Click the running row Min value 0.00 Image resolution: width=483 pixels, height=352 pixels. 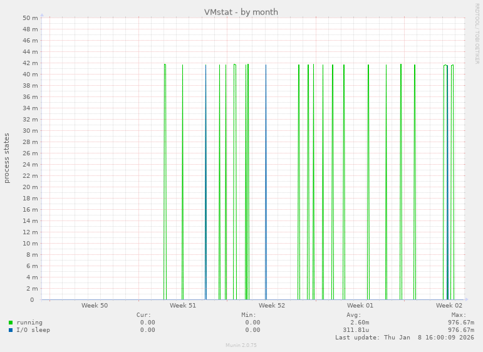tap(252, 323)
